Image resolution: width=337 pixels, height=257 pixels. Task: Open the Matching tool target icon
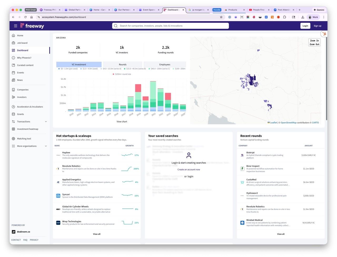13,138
